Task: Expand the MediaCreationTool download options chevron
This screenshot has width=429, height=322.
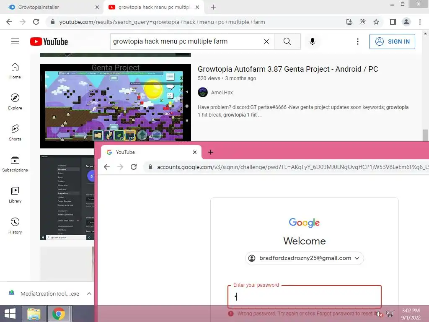Action: point(89,293)
